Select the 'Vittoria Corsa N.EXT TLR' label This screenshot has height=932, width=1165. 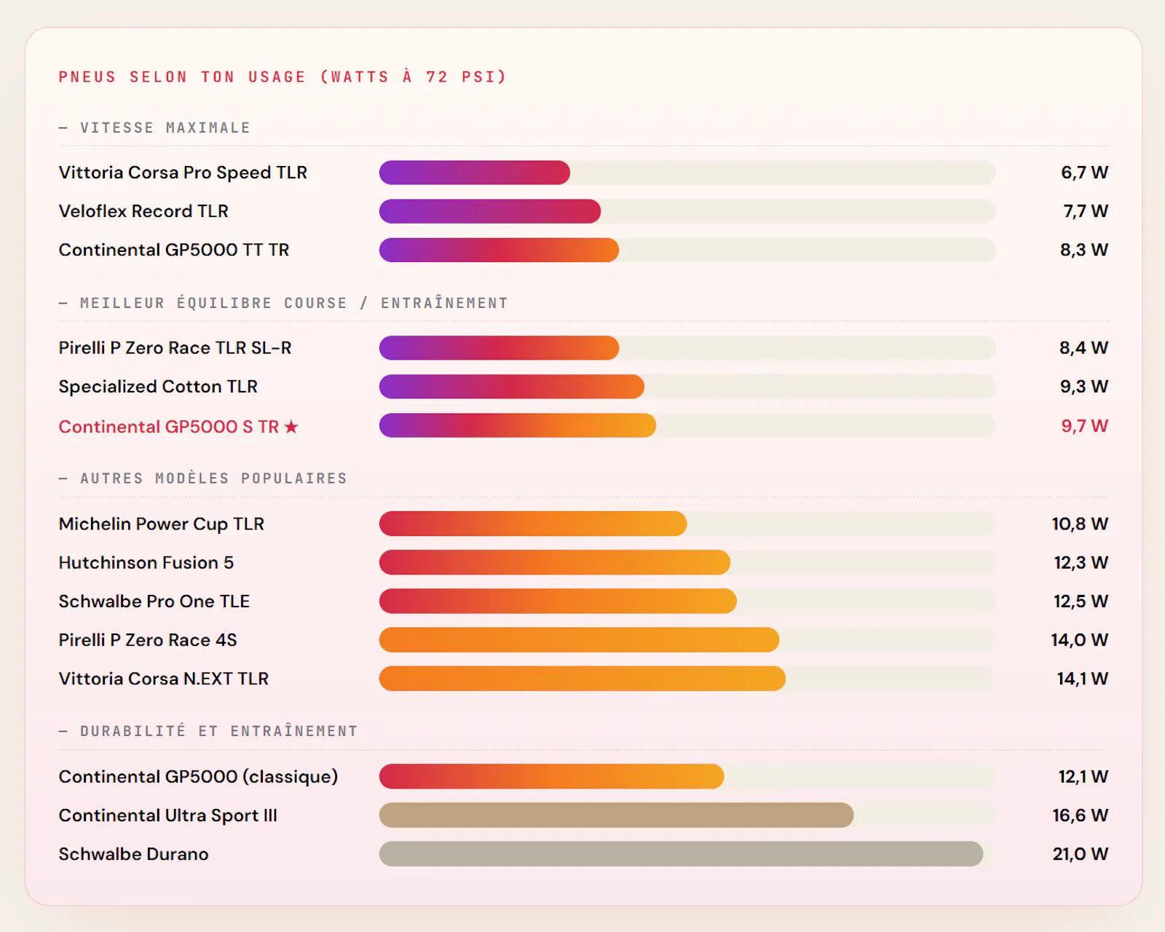[x=164, y=679]
